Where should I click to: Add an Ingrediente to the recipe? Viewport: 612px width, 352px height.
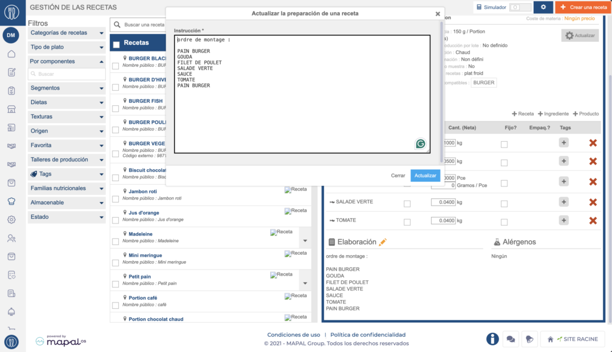click(x=553, y=114)
